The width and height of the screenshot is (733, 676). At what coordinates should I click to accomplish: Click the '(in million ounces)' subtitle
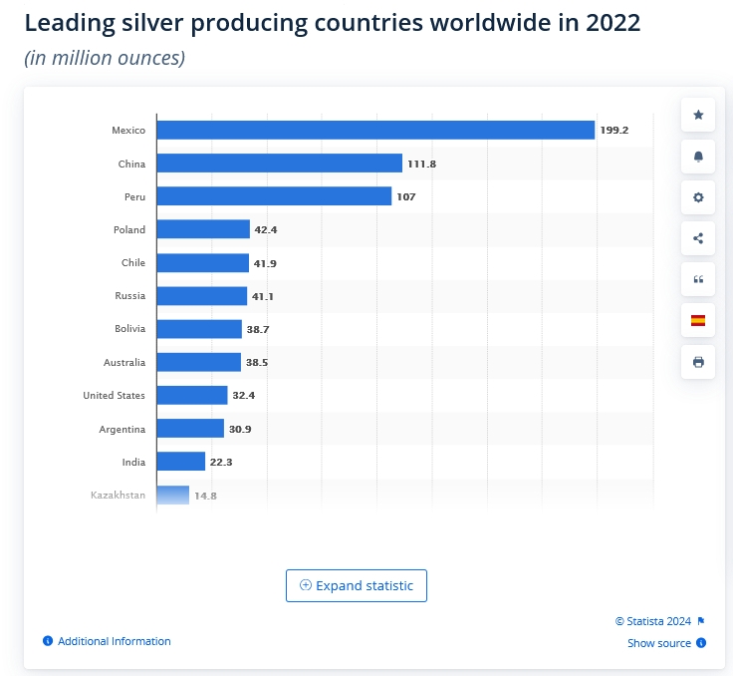click(x=105, y=58)
